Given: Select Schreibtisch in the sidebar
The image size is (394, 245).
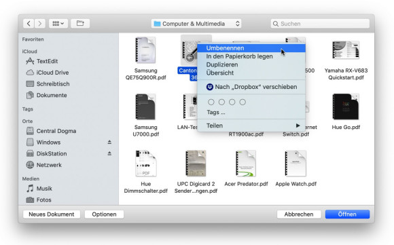Looking at the screenshot, I should tap(48, 84).
